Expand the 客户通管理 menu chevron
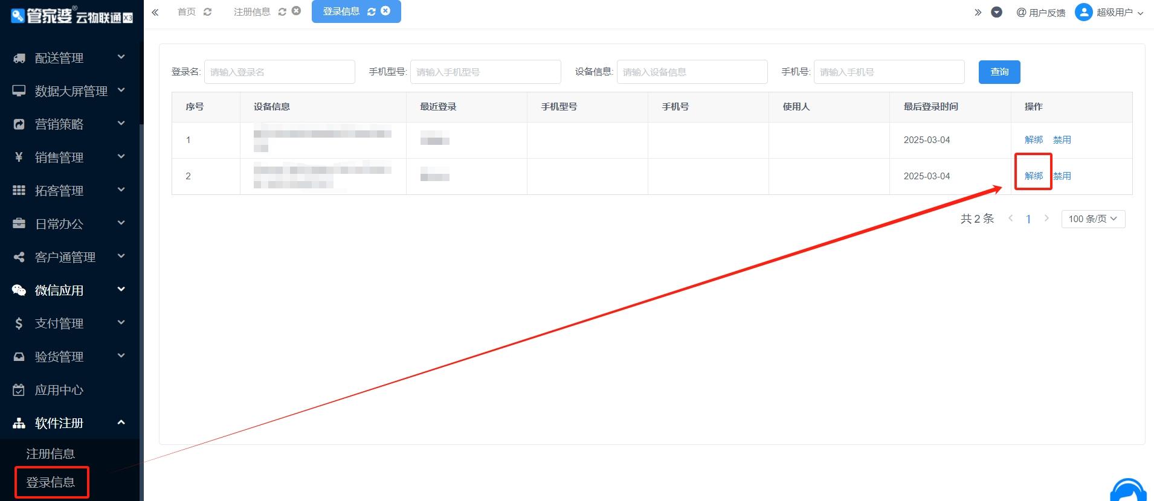1154x501 pixels. (121, 256)
